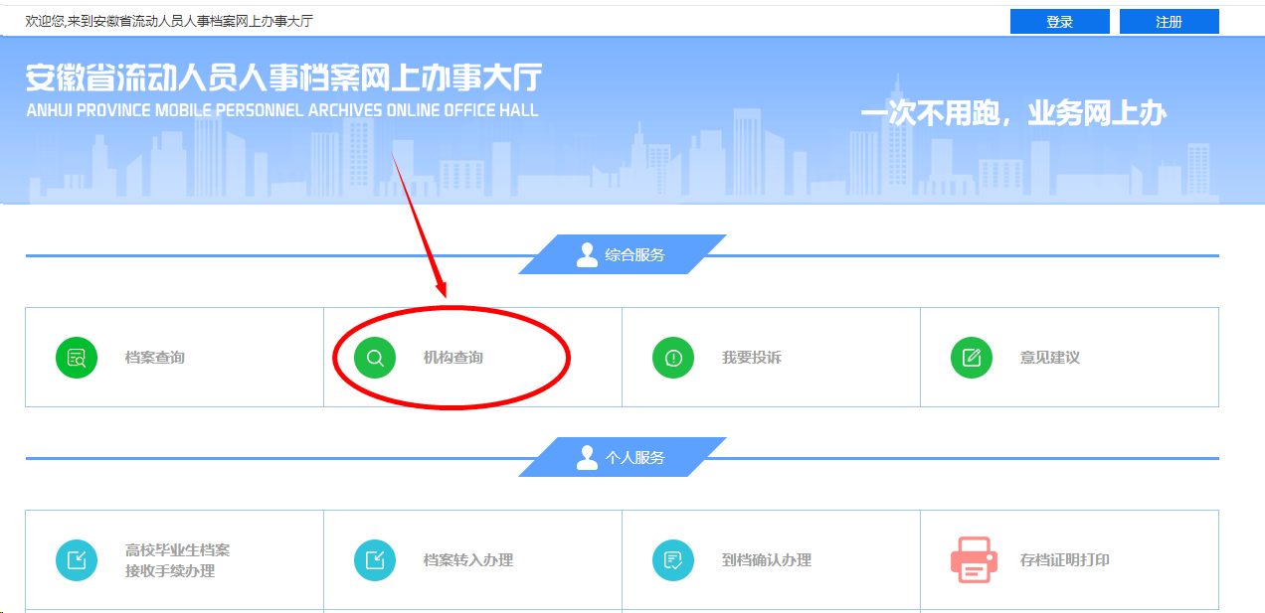The width and height of the screenshot is (1265, 613).
Task: Open the 档案查询 text link
Action: (155, 358)
